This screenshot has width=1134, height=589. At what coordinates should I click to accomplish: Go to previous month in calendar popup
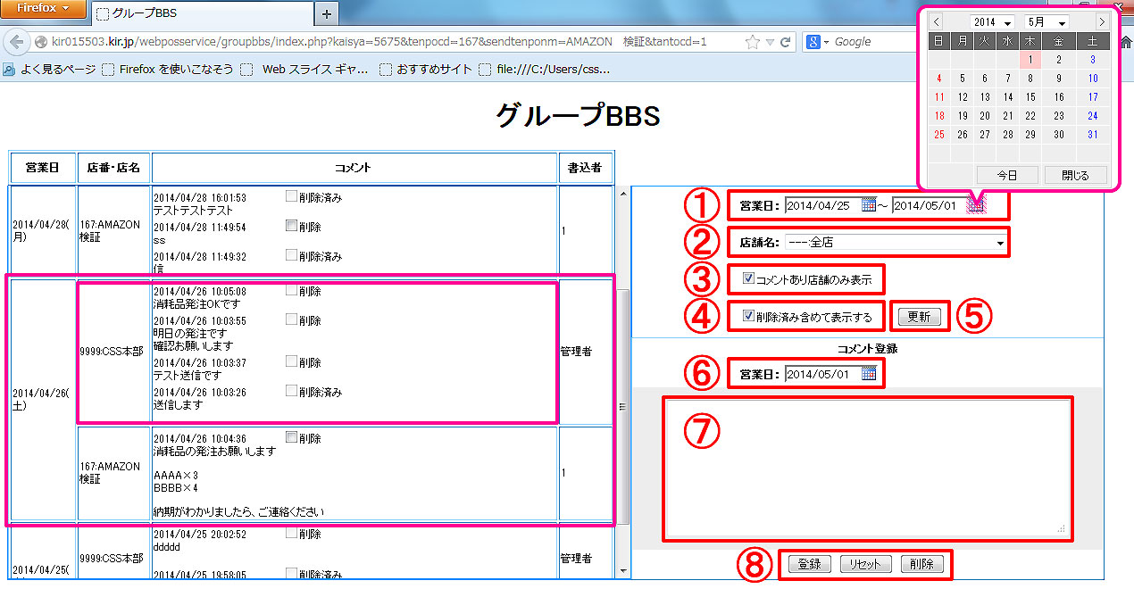tap(937, 21)
